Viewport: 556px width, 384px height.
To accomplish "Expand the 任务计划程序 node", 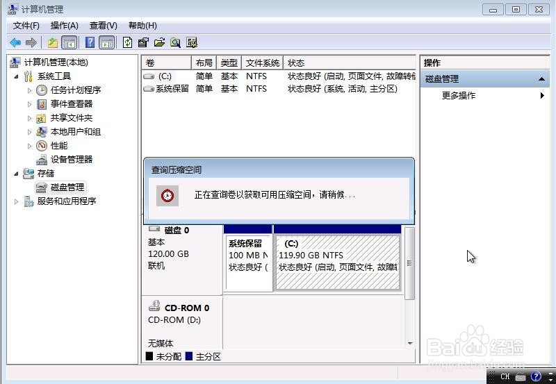I will (x=29, y=90).
